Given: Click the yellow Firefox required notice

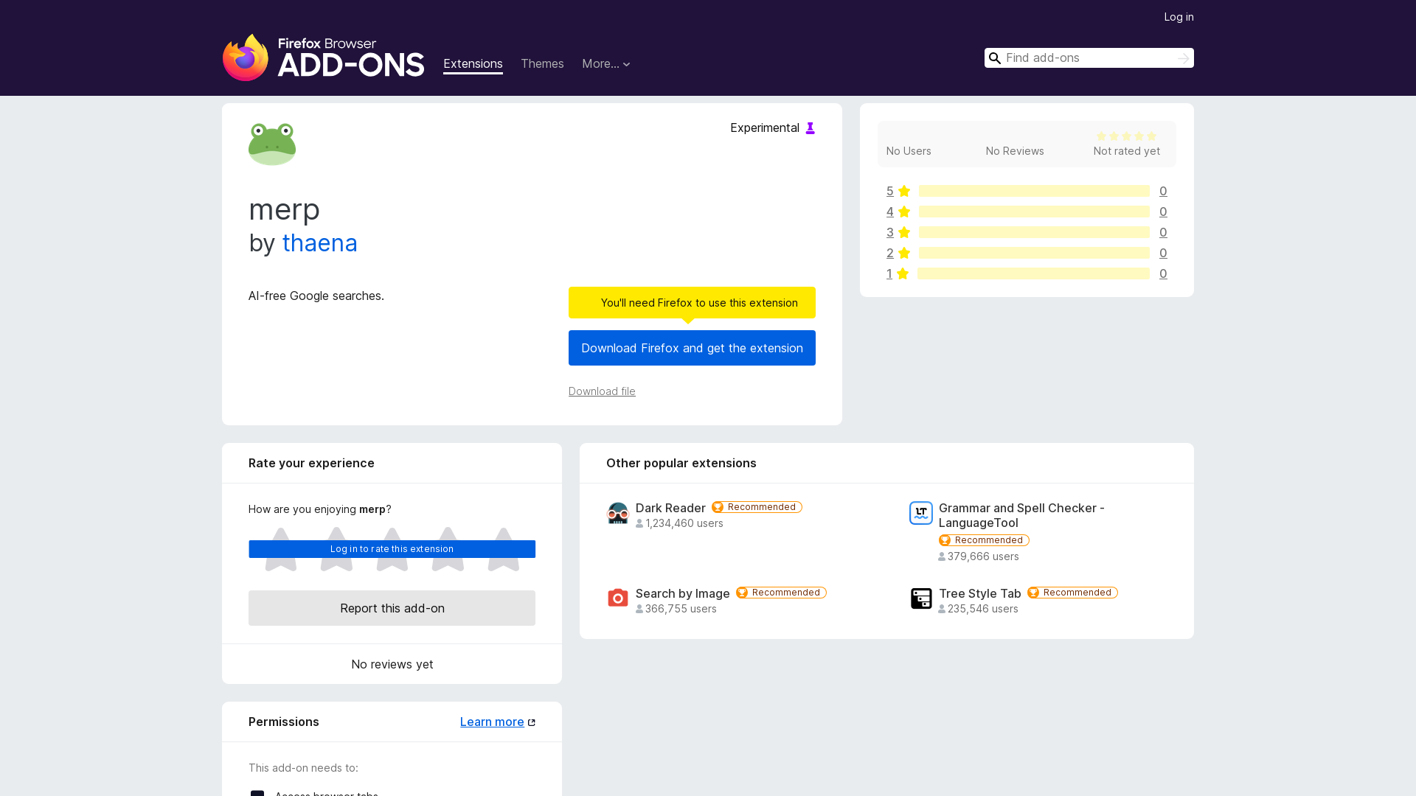Looking at the screenshot, I should click(x=692, y=303).
